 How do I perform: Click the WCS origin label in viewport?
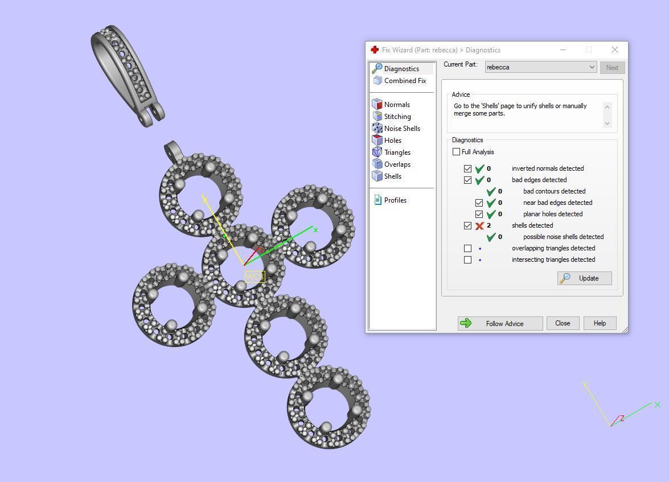(255, 277)
